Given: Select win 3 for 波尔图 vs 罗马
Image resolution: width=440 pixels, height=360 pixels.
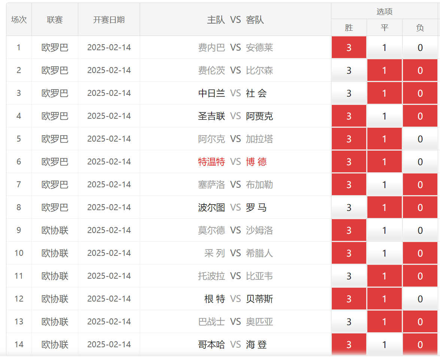Looking at the screenshot, I should [349, 207].
